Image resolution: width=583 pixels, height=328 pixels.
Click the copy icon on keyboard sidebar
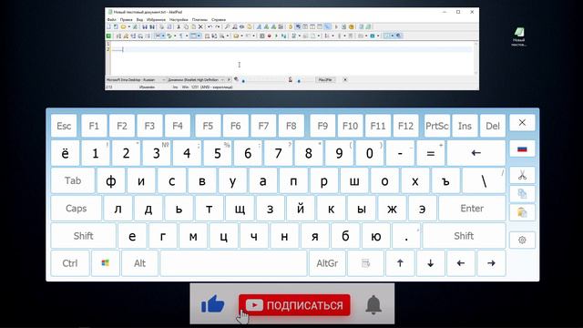click(x=522, y=194)
